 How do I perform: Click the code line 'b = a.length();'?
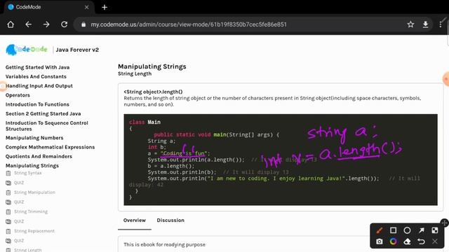tap(171, 166)
